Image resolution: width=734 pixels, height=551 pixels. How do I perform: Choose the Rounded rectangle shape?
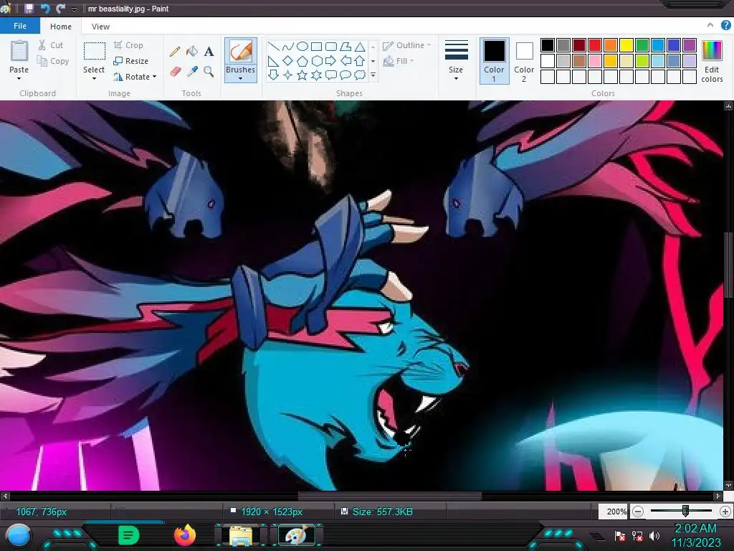331,47
